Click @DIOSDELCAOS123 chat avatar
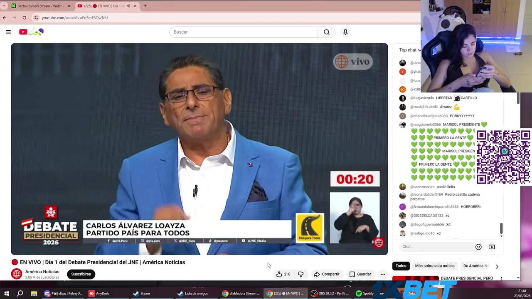 click(x=402, y=216)
